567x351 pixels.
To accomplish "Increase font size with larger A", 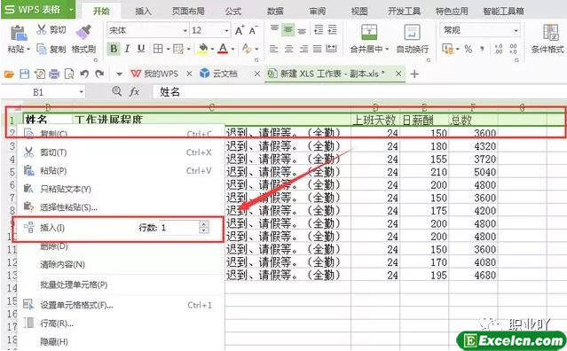I will [240, 30].
